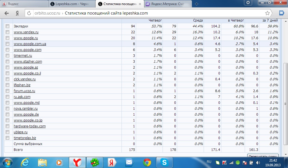Open the nova.rambler.ru link
The height and width of the screenshot is (168, 288).
[26, 108]
